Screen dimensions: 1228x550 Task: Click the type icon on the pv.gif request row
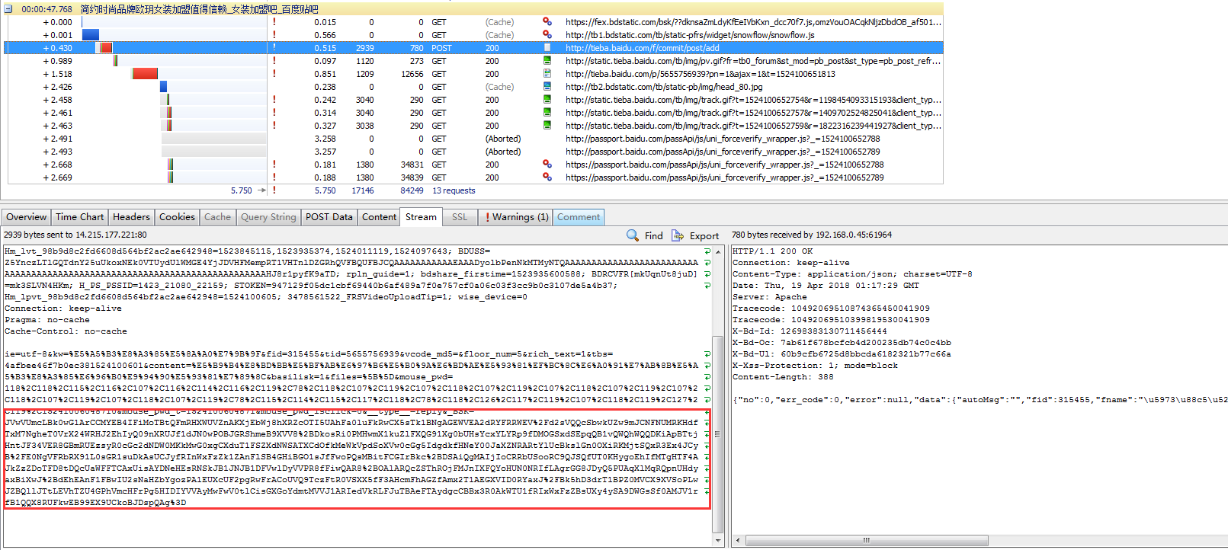[x=547, y=61]
